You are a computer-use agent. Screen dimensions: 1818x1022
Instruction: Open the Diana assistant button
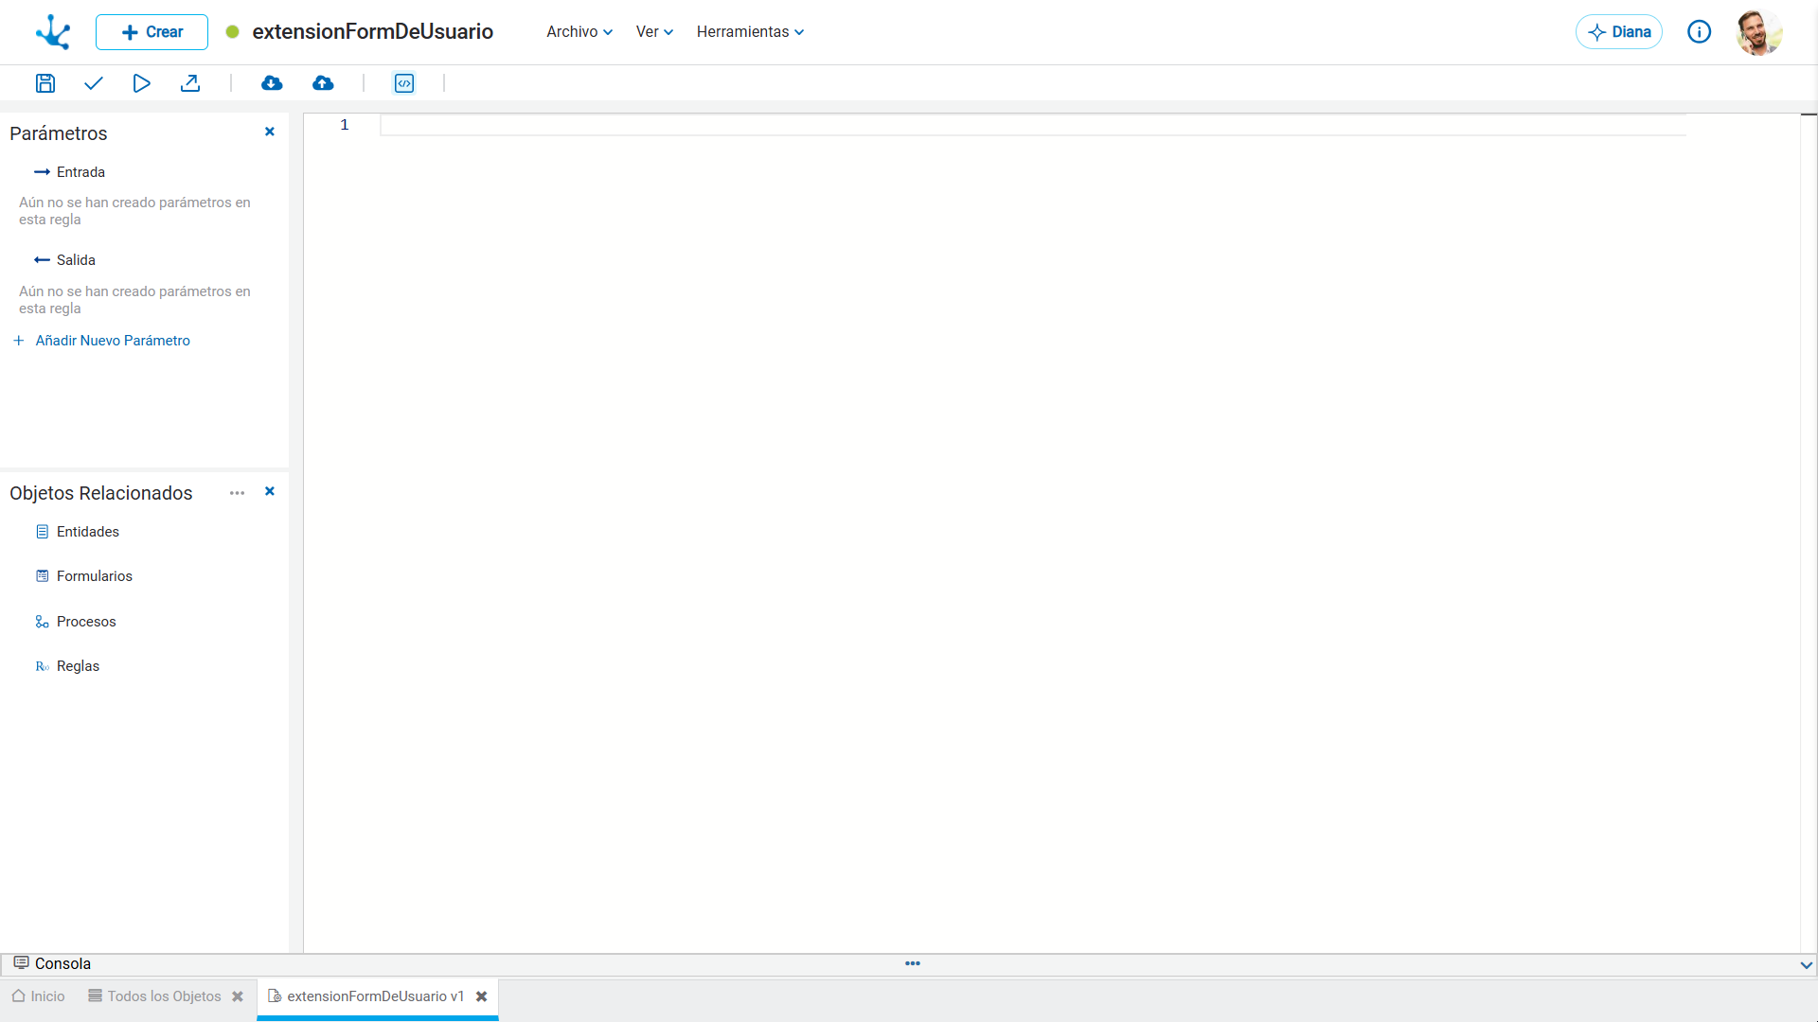pos(1619,32)
